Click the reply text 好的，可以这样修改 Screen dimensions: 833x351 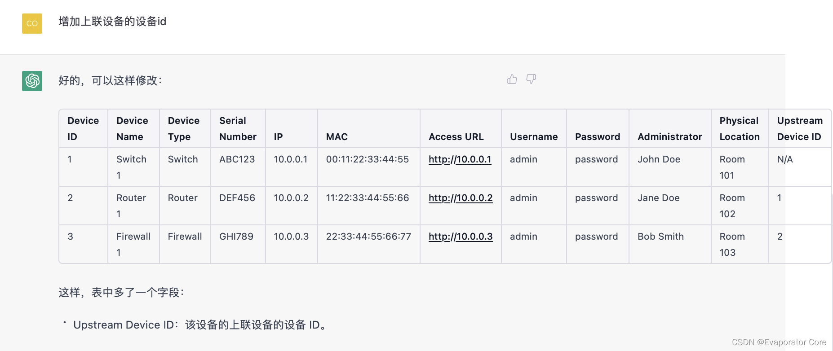coord(111,80)
